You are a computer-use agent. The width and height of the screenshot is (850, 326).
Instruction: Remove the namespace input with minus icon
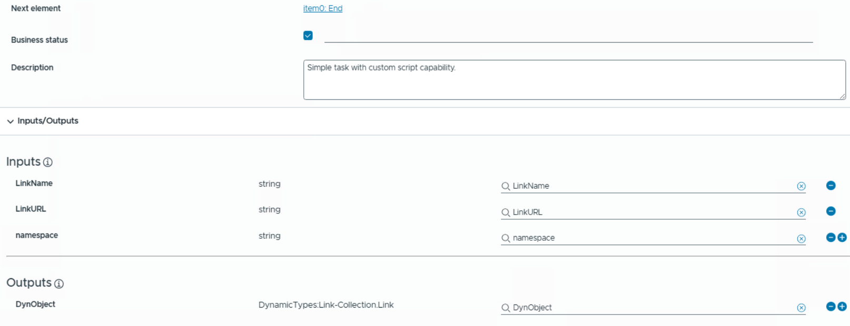click(831, 238)
